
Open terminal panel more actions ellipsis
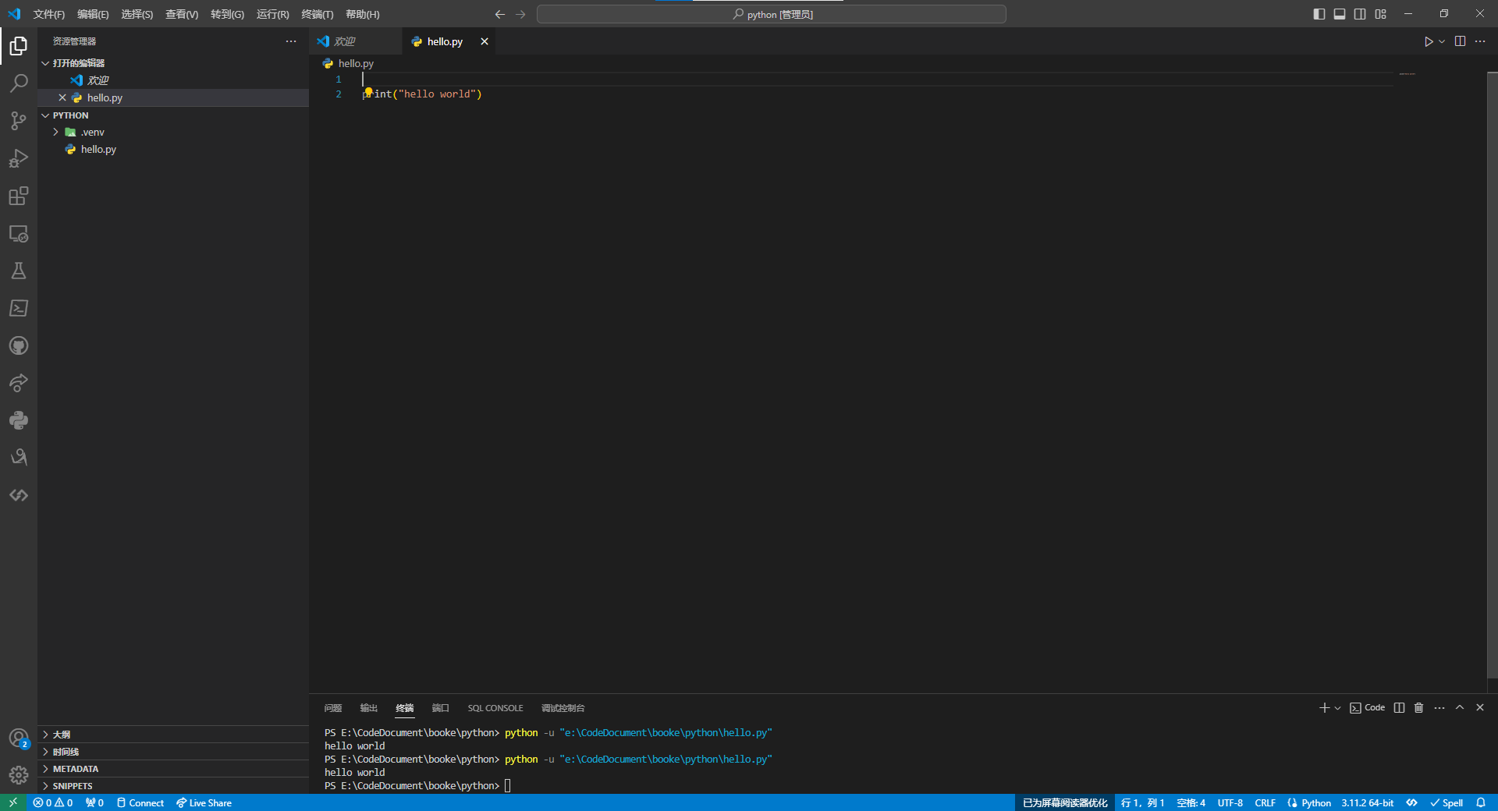(1439, 708)
